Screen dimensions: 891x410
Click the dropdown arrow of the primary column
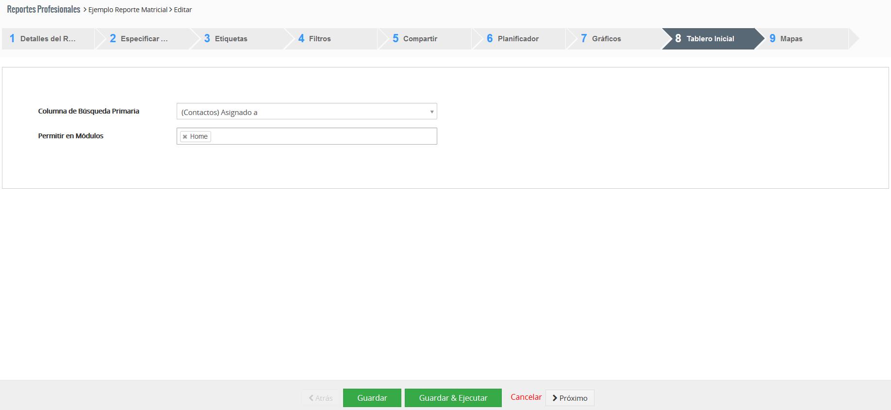[431, 112]
